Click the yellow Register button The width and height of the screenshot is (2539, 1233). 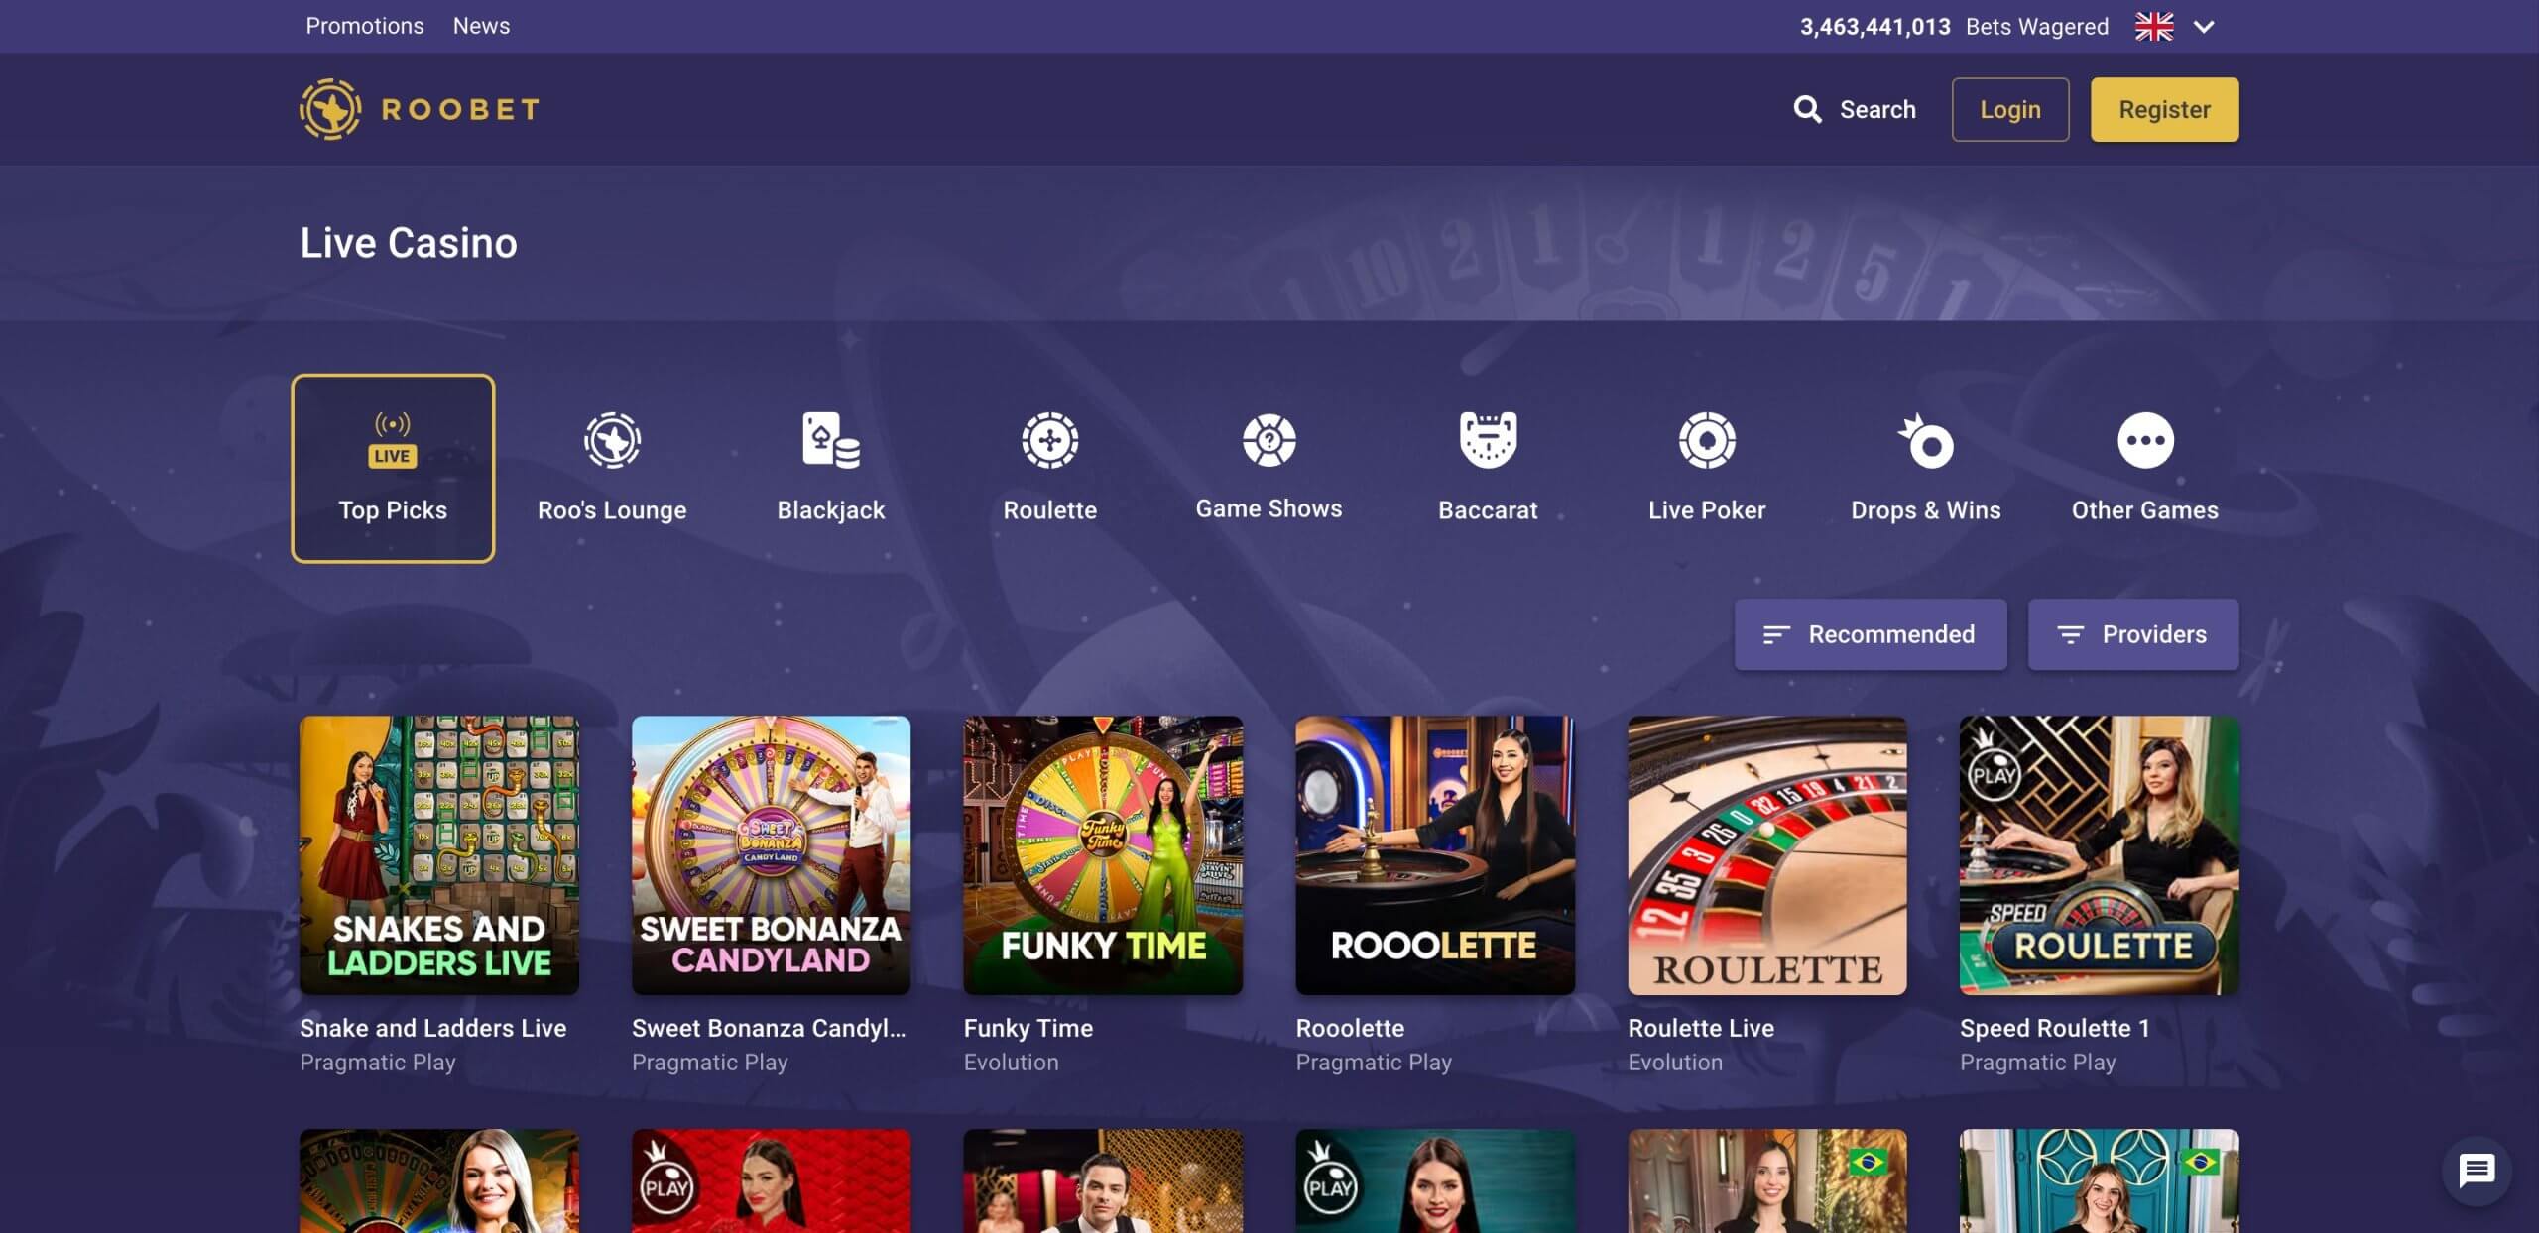pyautogui.click(x=2164, y=109)
